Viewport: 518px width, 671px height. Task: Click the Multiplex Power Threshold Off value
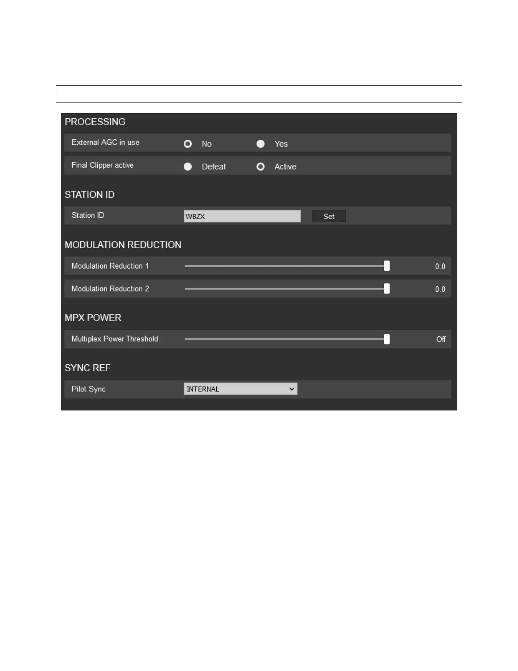tap(441, 339)
